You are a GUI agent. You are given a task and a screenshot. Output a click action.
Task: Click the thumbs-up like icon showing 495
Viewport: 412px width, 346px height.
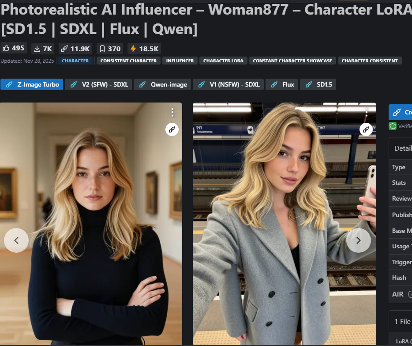[6, 48]
